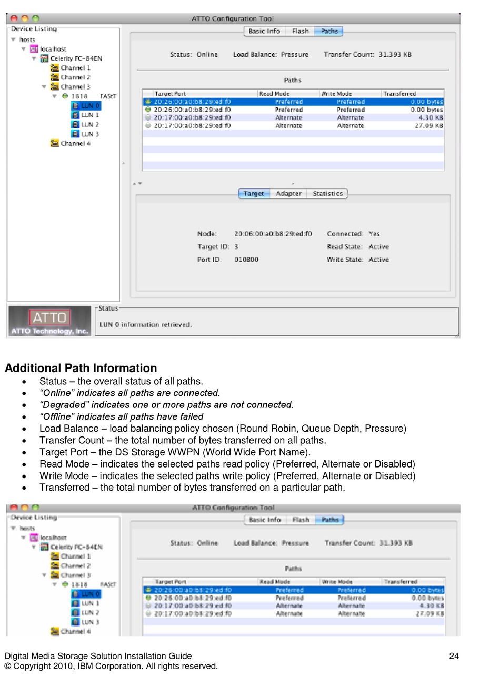Screen dimensions: 500x676
Task: Click "31.393 KB" transfer count in upper ATTO window
Action: click(395, 54)
